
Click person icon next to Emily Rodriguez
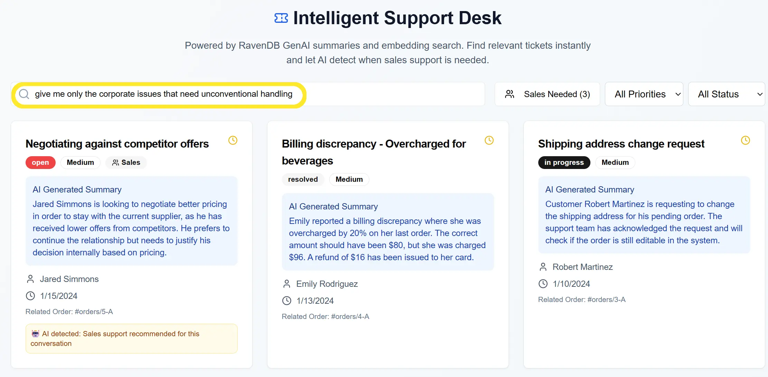coord(287,284)
